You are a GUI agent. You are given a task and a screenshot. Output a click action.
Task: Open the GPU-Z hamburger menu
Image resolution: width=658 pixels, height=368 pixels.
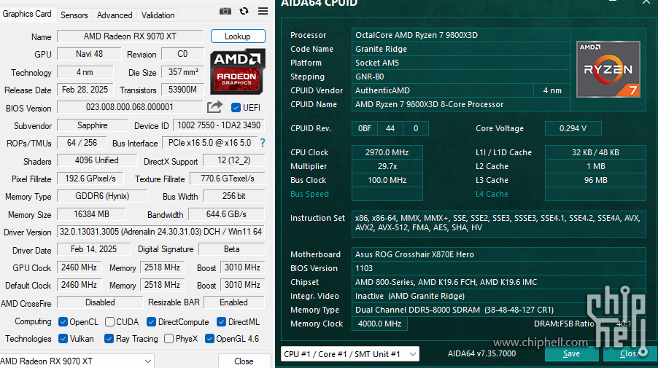tap(263, 11)
